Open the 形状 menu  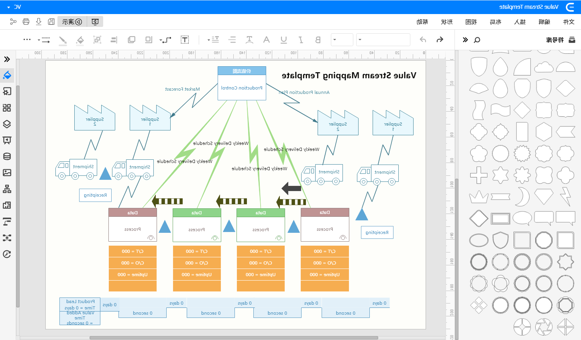click(x=447, y=22)
